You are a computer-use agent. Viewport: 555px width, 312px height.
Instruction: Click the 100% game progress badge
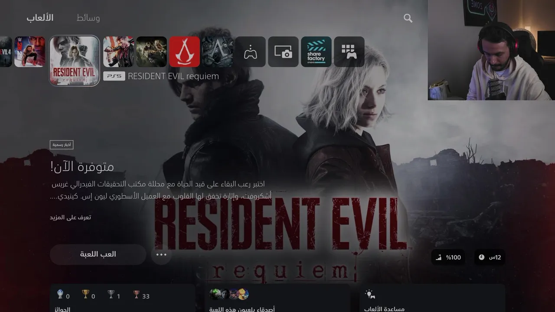pos(448,257)
